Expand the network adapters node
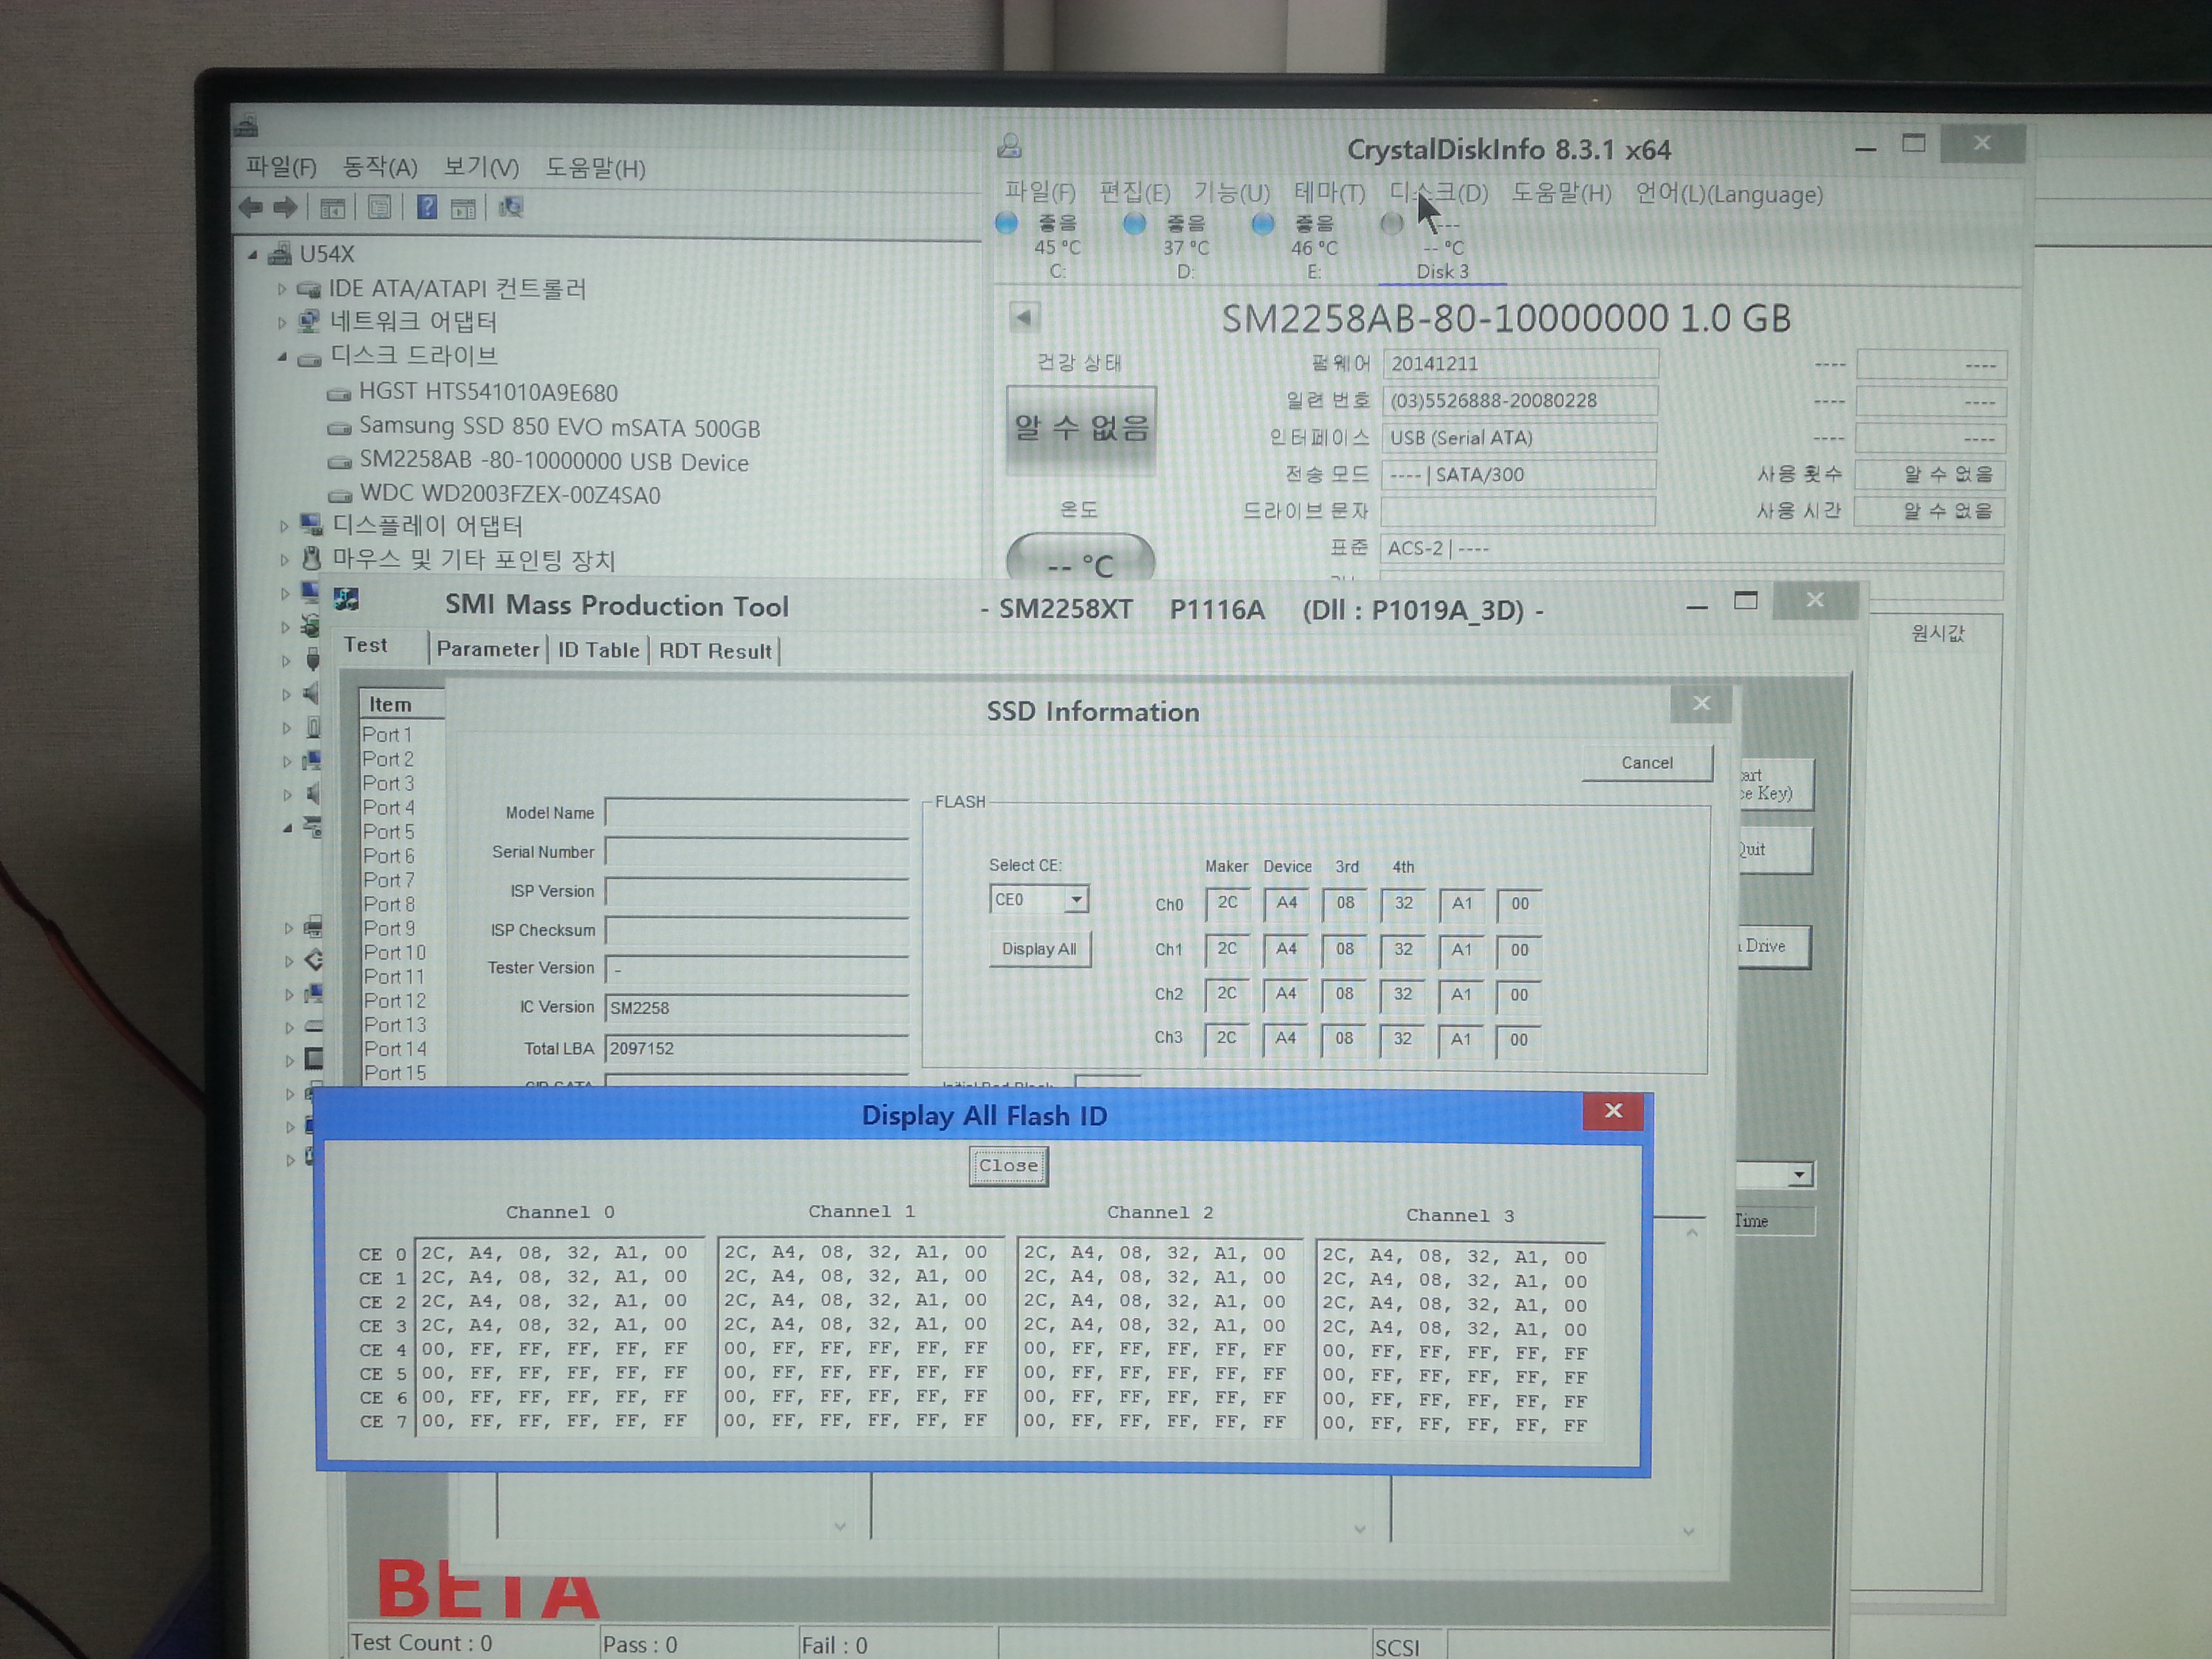 point(282,322)
